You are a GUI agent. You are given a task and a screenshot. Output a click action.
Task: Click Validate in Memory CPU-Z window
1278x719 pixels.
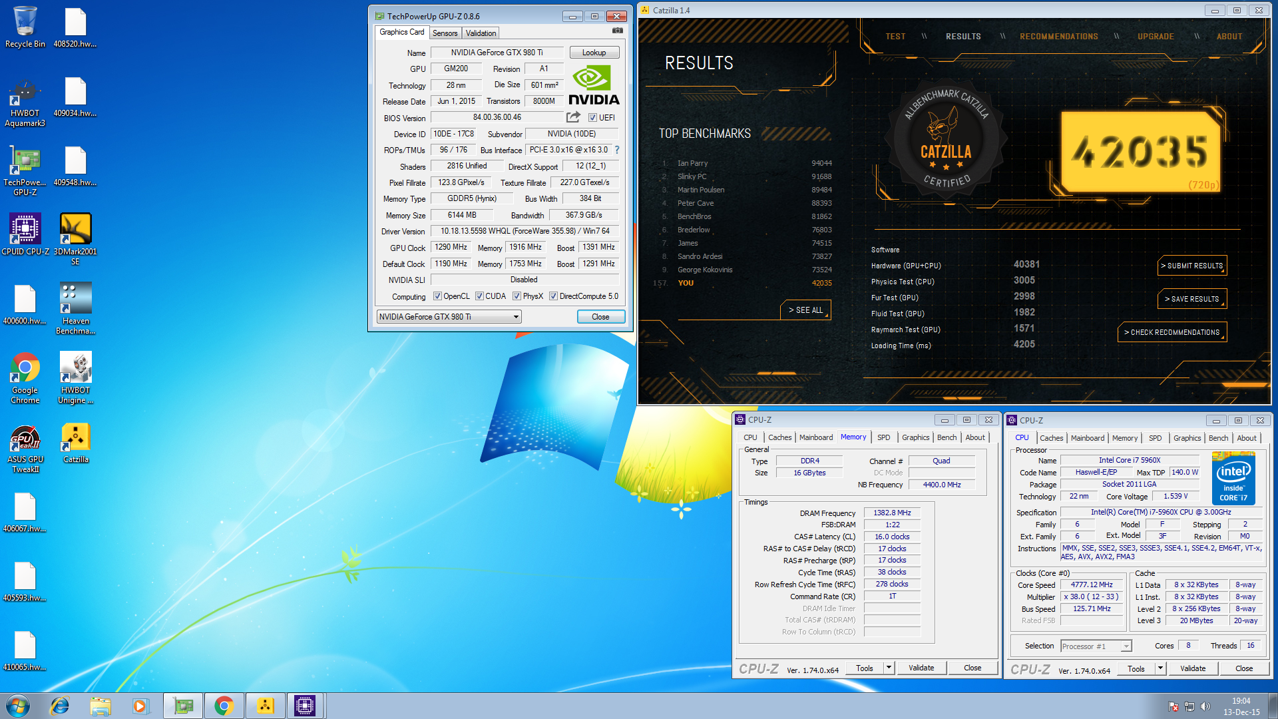[x=921, y=668]
